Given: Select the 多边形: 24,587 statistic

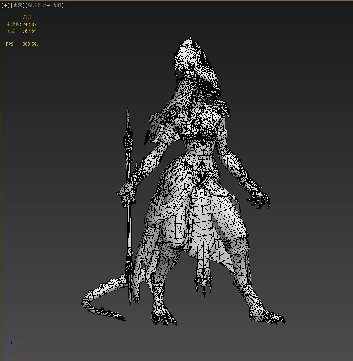Looking at the screenshot, I should 21,24.
